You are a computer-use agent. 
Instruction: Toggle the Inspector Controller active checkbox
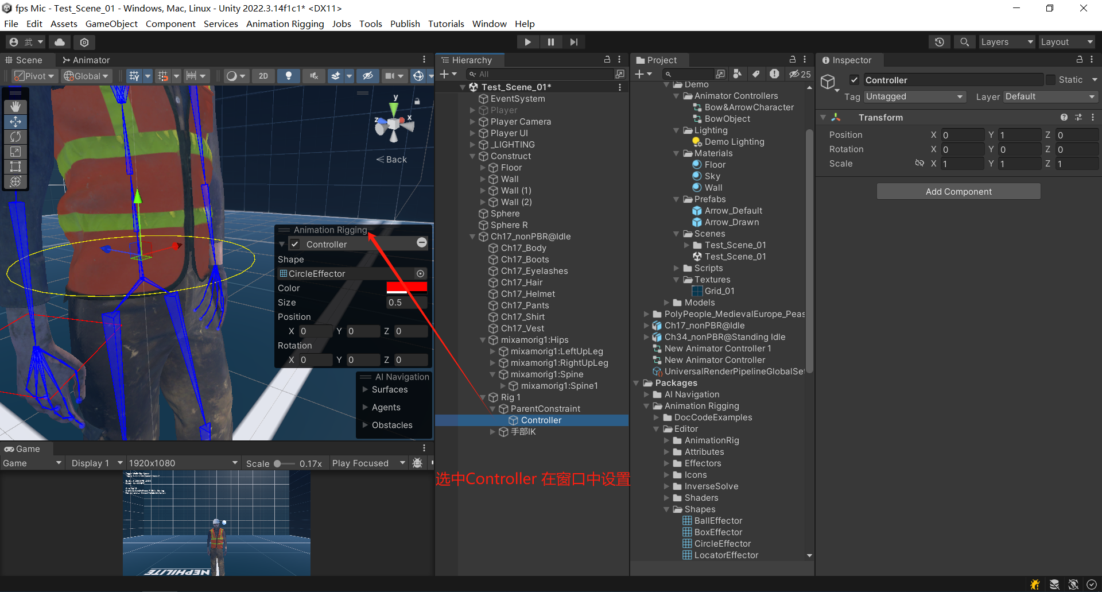pyautogui.click(x=855, y=80)
